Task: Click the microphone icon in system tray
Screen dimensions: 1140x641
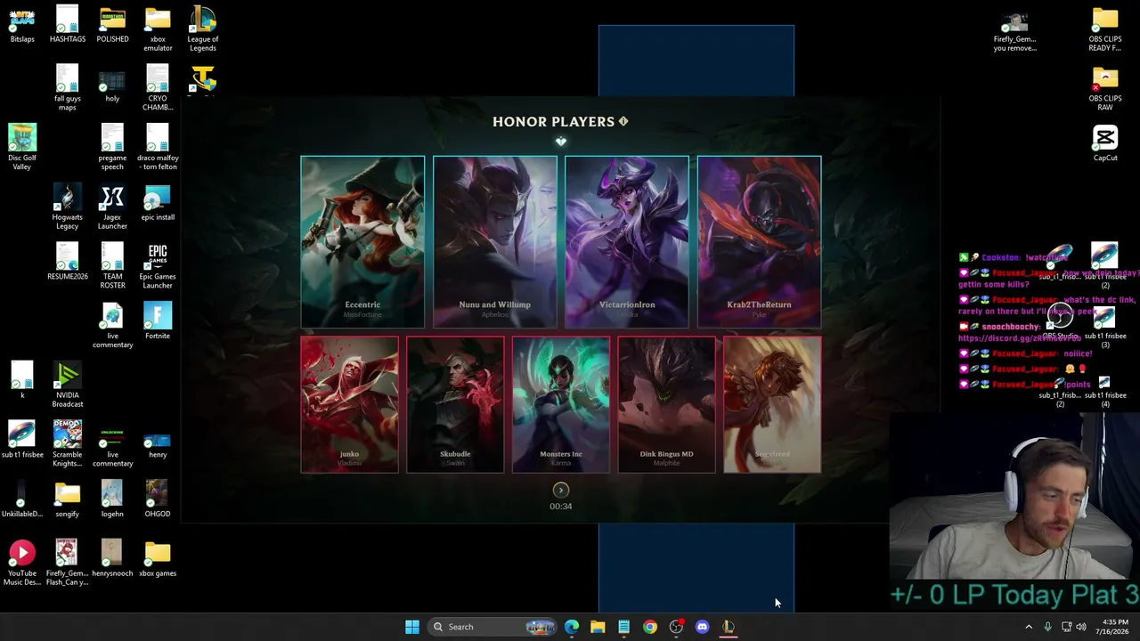Action: click(x=1048, y=627)
